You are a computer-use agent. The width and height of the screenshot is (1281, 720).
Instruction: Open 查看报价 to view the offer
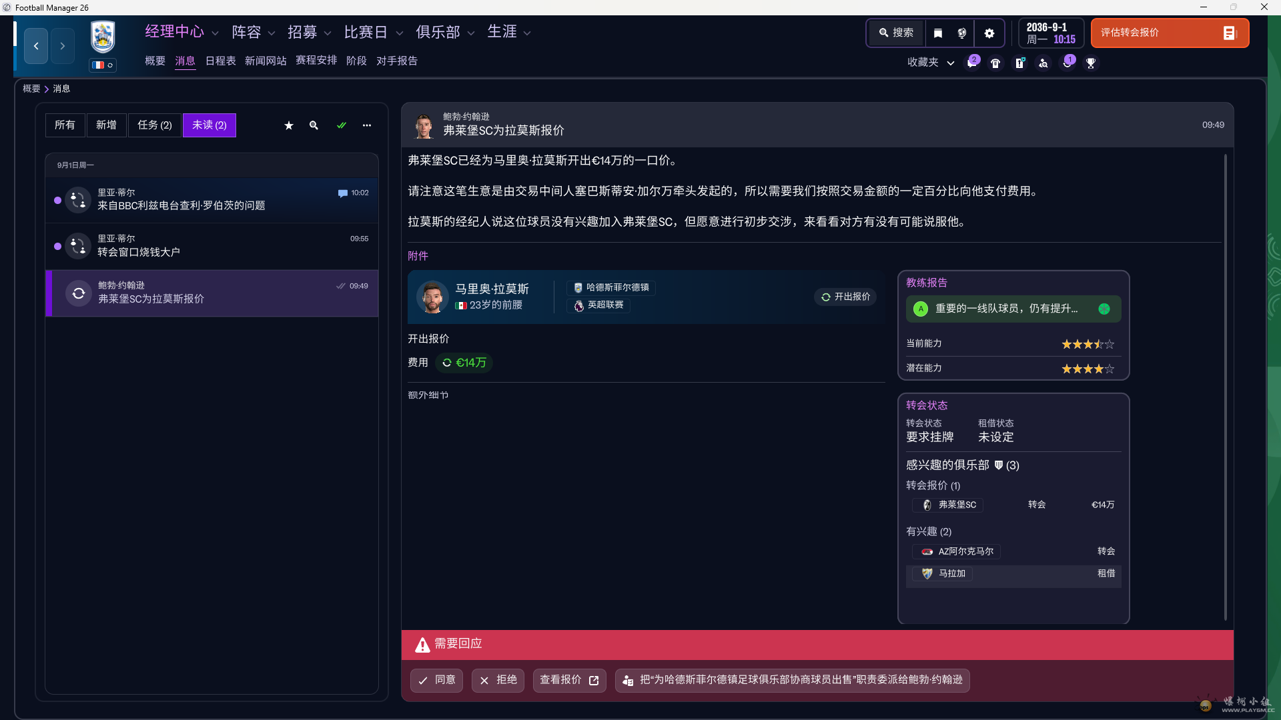[x=569, y=680]
